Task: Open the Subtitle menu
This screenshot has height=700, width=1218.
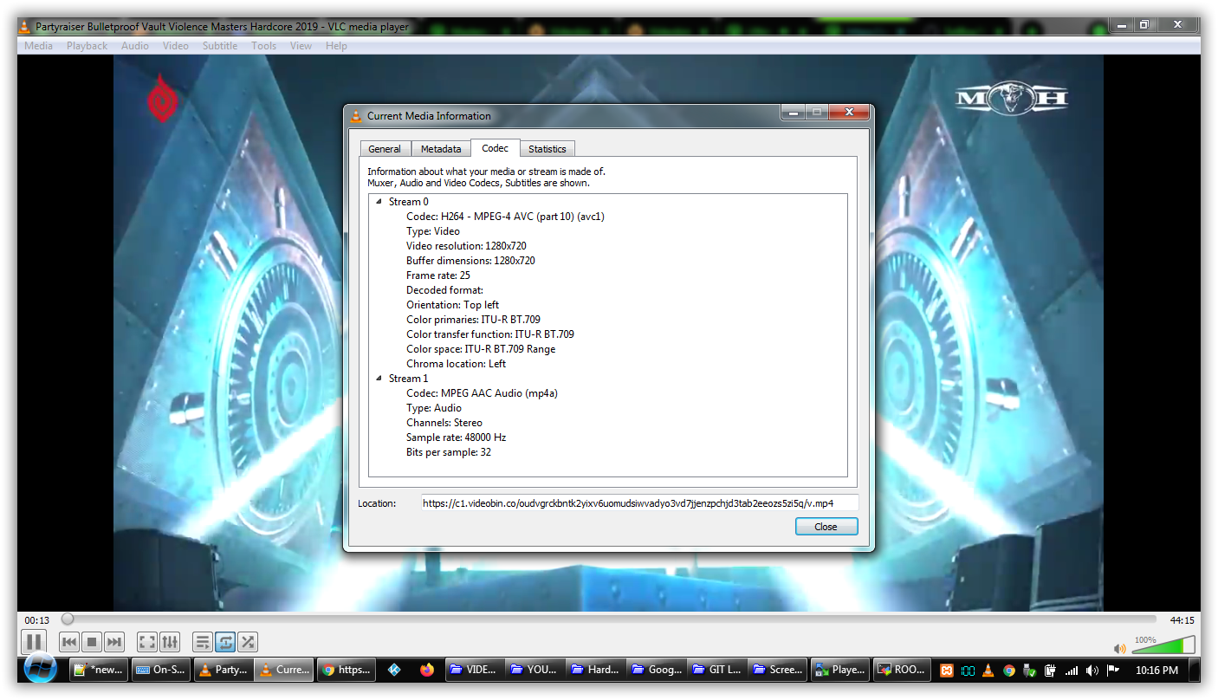Action: [x=220, y=46]
